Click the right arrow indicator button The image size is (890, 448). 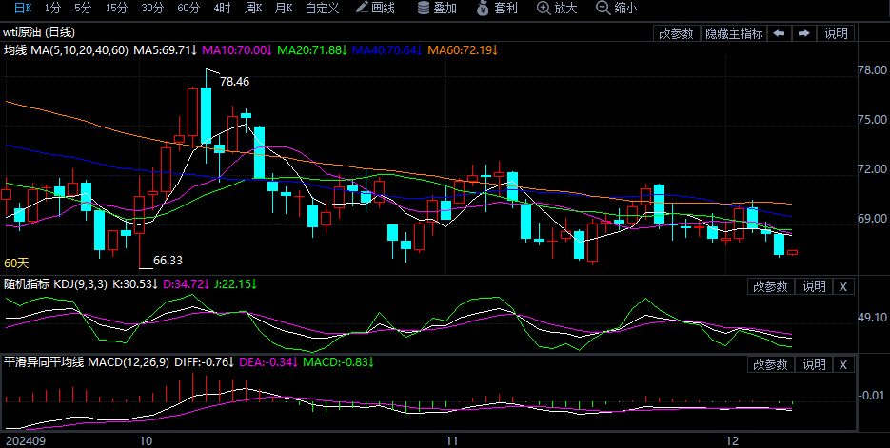pos(804,33)
